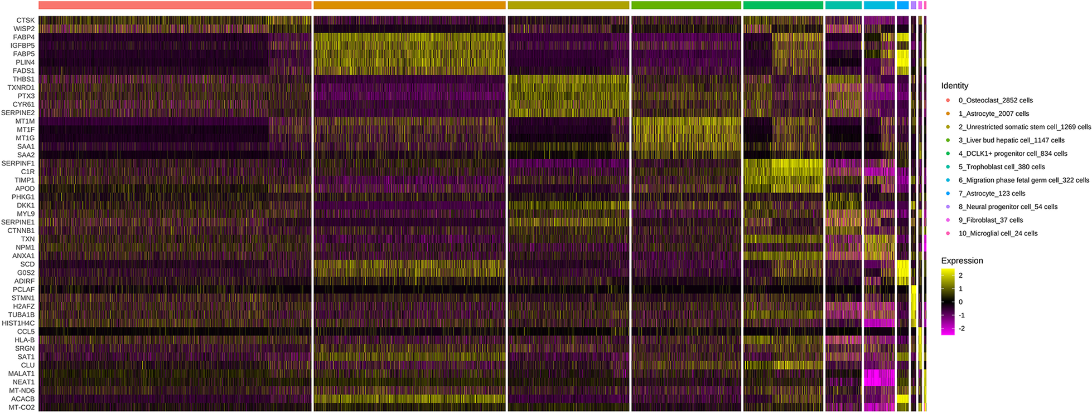Click the legend dot for 0_Osteoclast

(948, 100)
